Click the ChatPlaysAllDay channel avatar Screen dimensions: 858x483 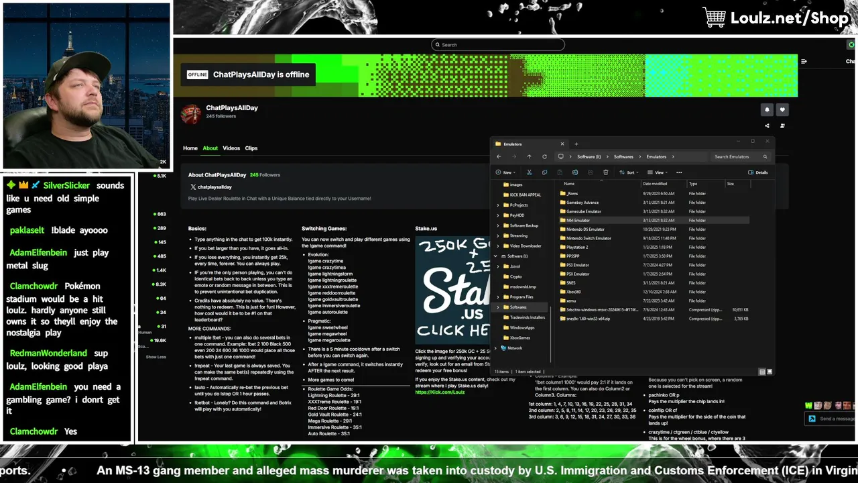(191, 114)
